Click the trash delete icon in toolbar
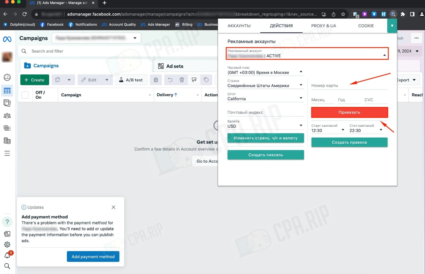This screenshot has height=274, width=425. pyautogui.click(x=182, y=80)
